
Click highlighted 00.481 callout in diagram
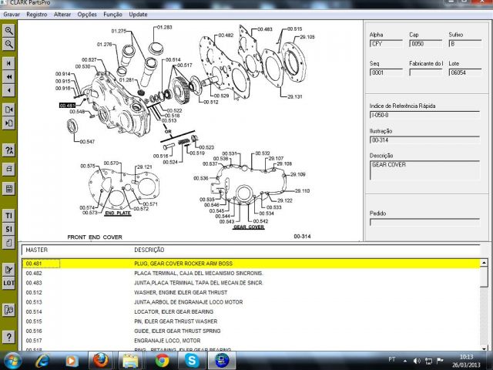coord(67,106)
